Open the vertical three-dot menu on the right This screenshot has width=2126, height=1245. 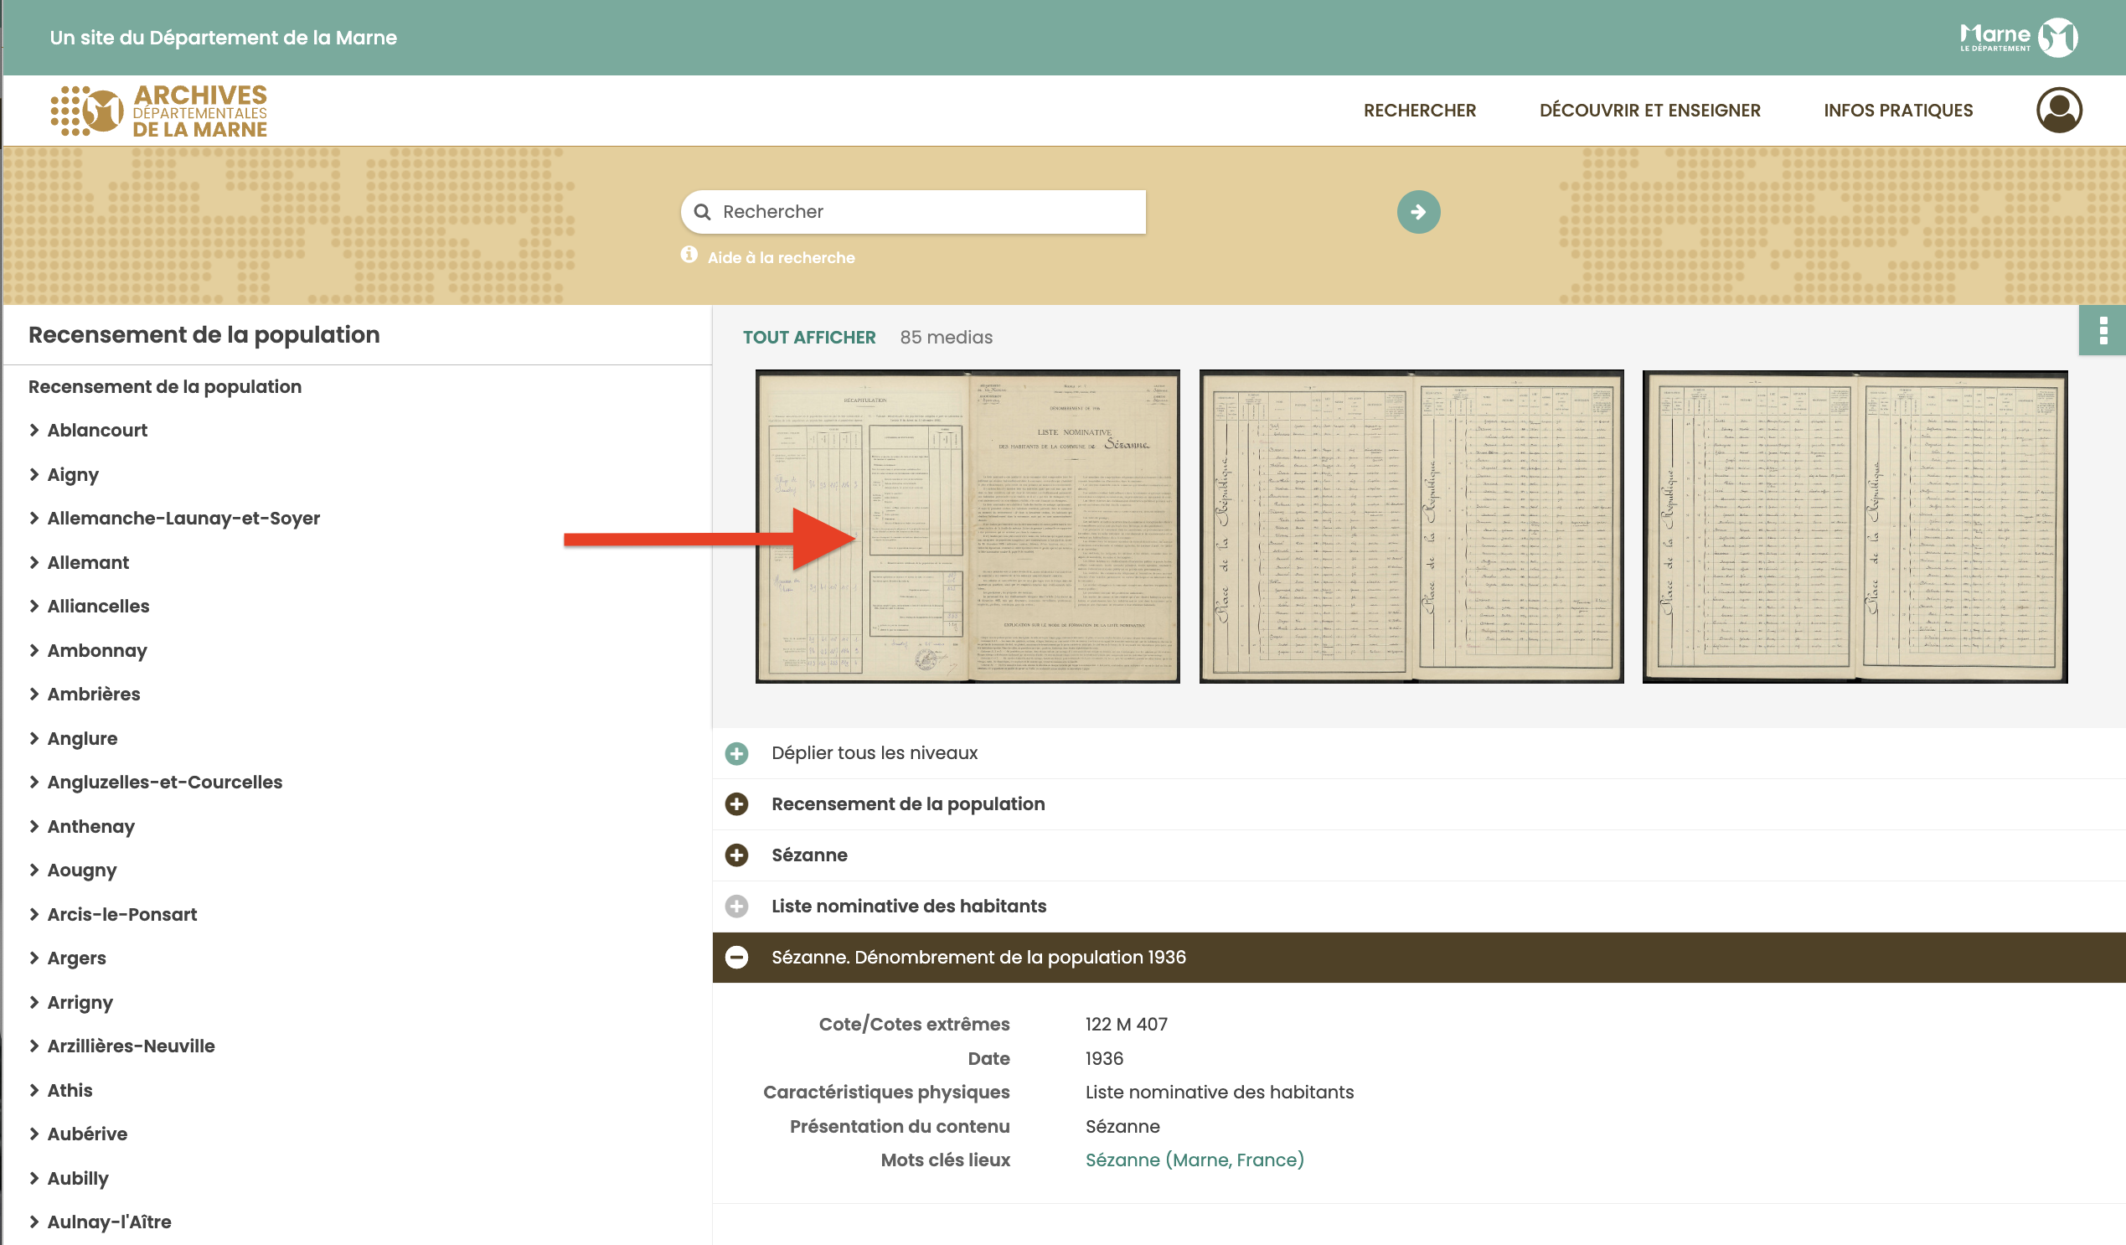point(2106,330)
